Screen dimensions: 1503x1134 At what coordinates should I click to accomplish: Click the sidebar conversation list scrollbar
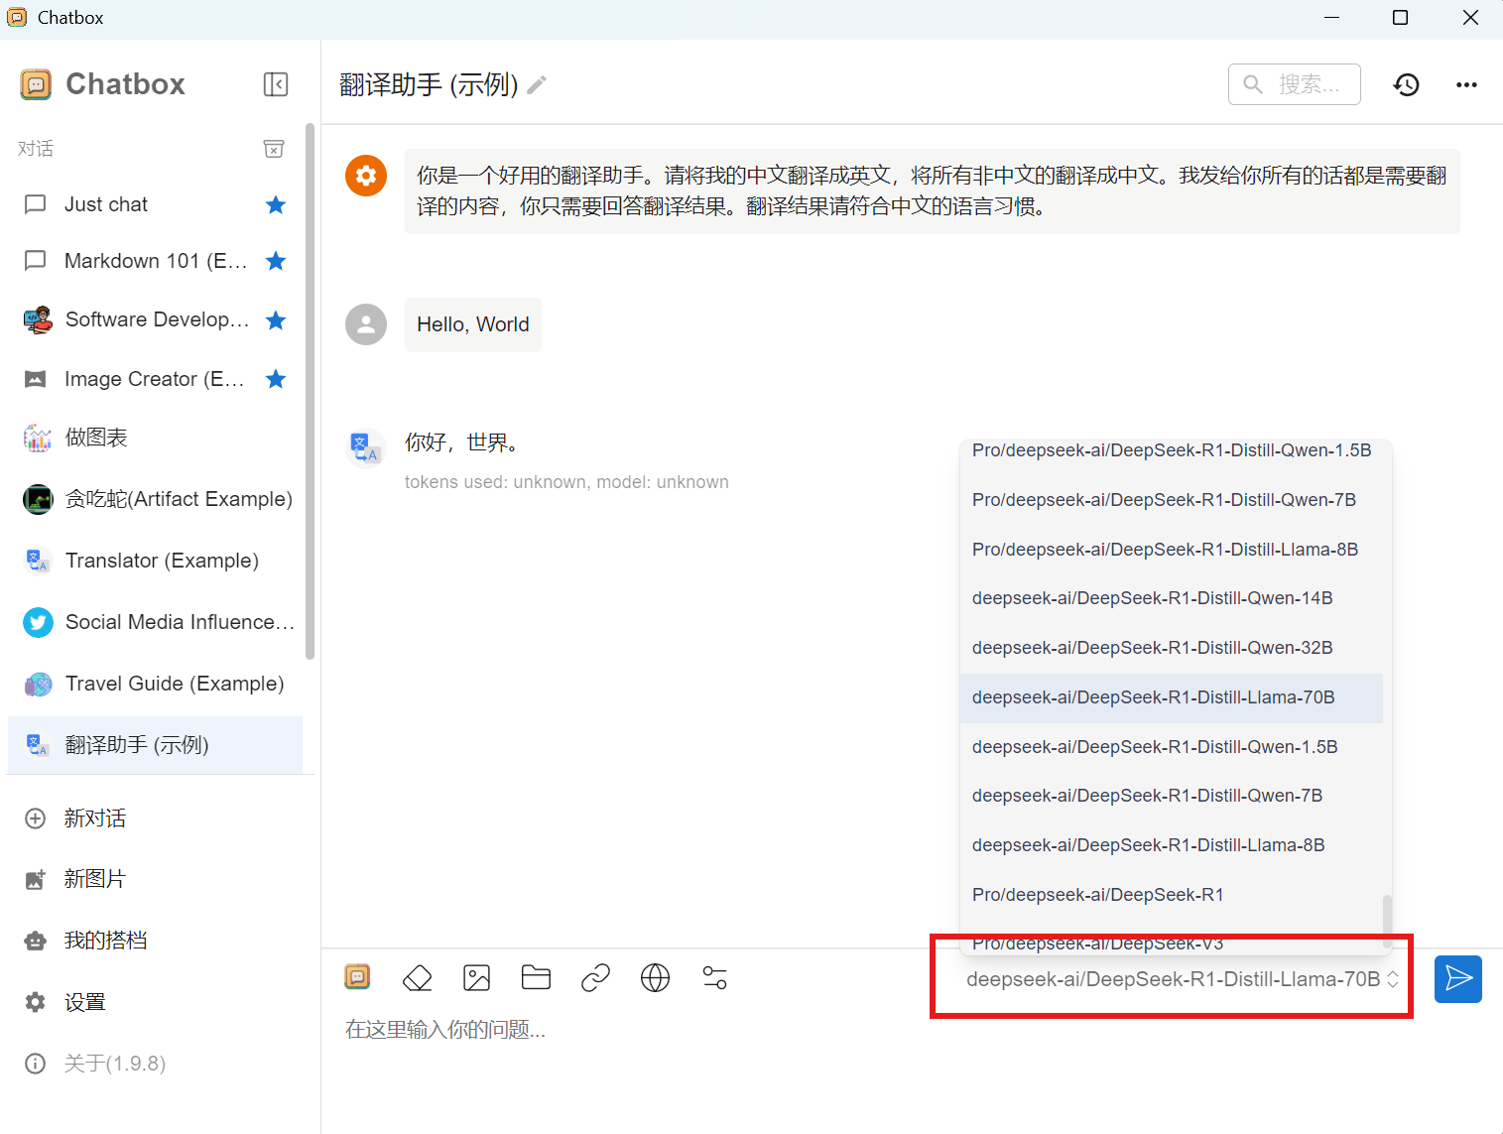[x=311, y=392]
